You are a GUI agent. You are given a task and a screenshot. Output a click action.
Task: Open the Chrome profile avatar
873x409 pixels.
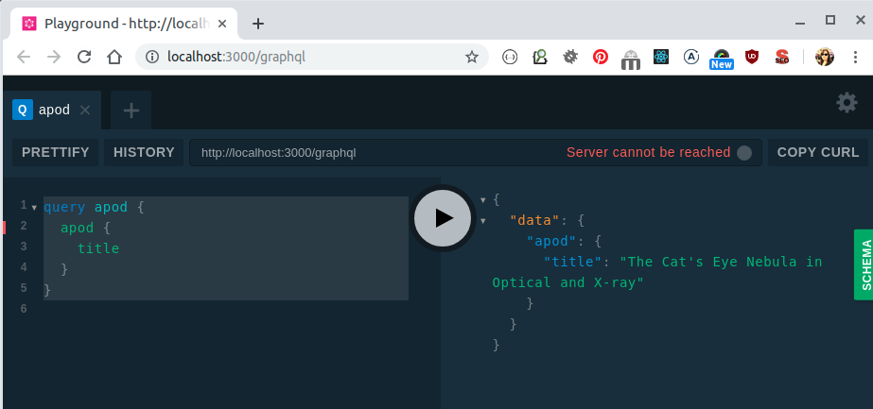click(x=825, y=57)
